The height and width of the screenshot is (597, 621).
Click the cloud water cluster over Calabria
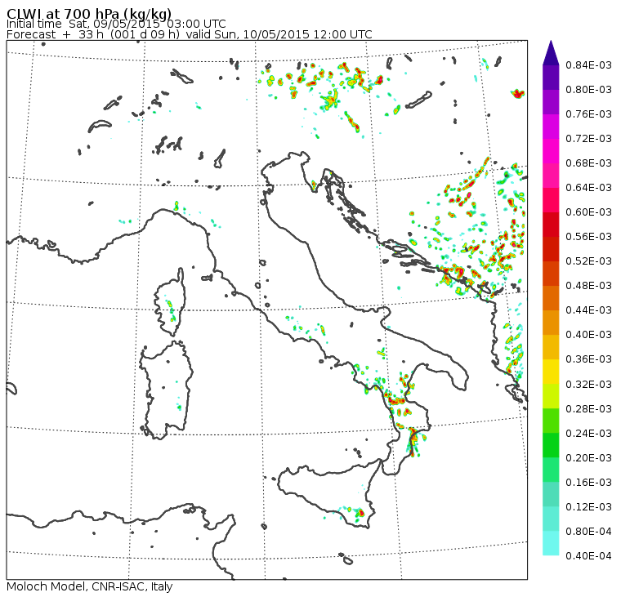point(414,441)
